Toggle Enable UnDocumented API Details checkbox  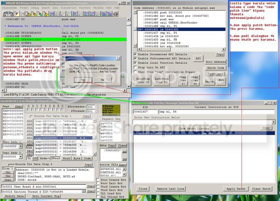pyautogui.click(x=135, y=58)
